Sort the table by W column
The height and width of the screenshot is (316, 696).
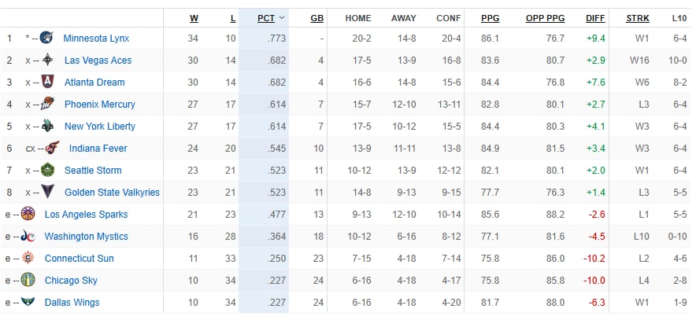coord(194,19)
